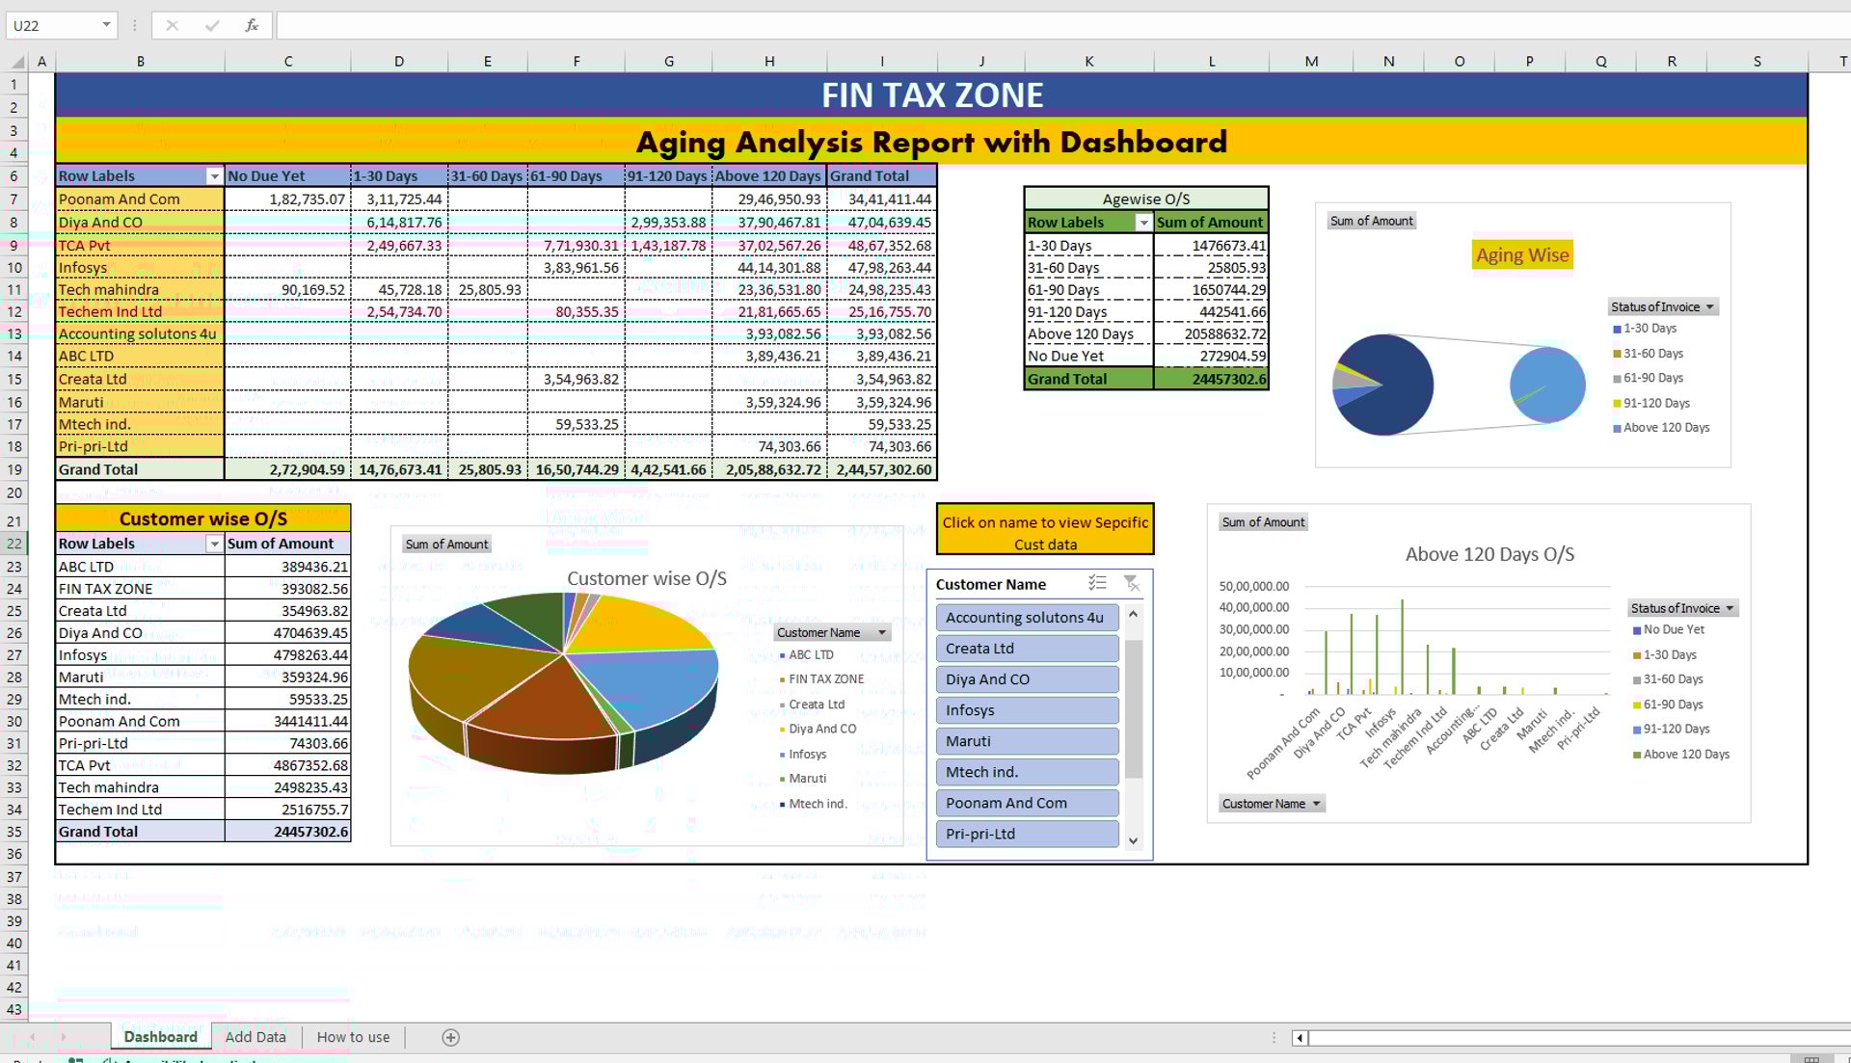Viewport: 1851px width, 1063px height.
Task: Add a new sheet with plus icon
Action: point(450,1037)
